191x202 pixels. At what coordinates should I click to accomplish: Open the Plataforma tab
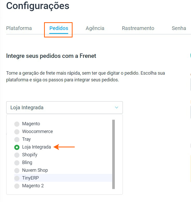pyautogui.click(x=19, y=28)
